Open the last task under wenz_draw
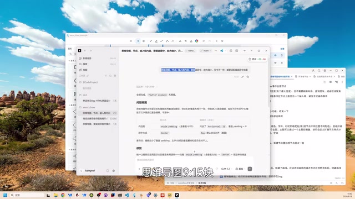This screenshot has height=199, width=355. click(98, 124)
